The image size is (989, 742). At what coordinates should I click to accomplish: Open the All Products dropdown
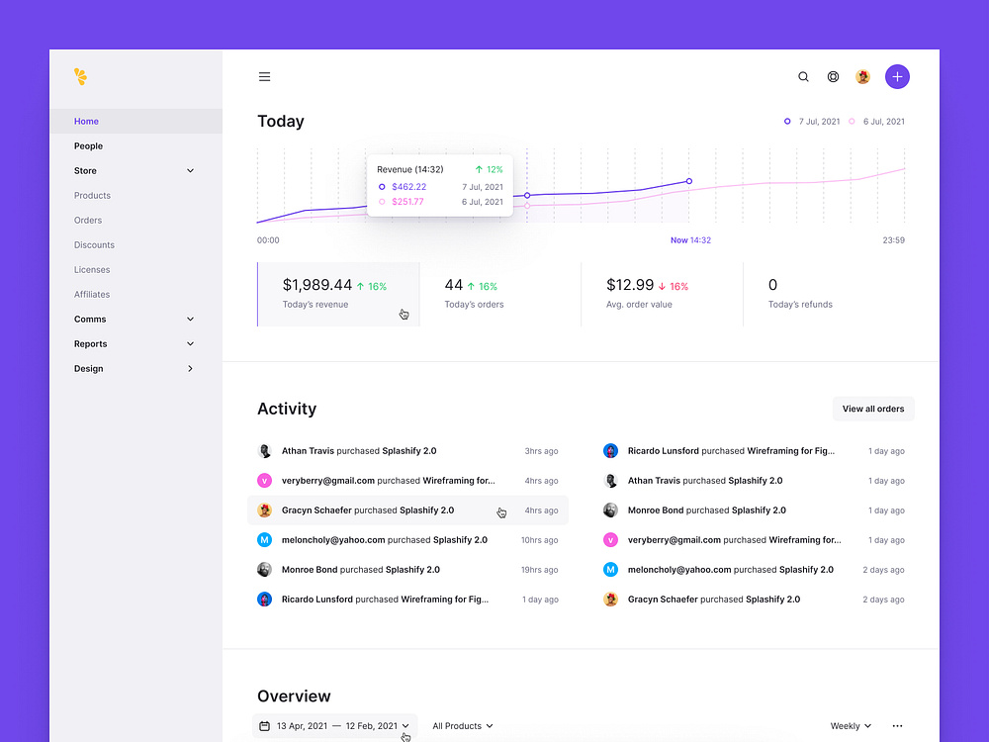click(462, 725)
